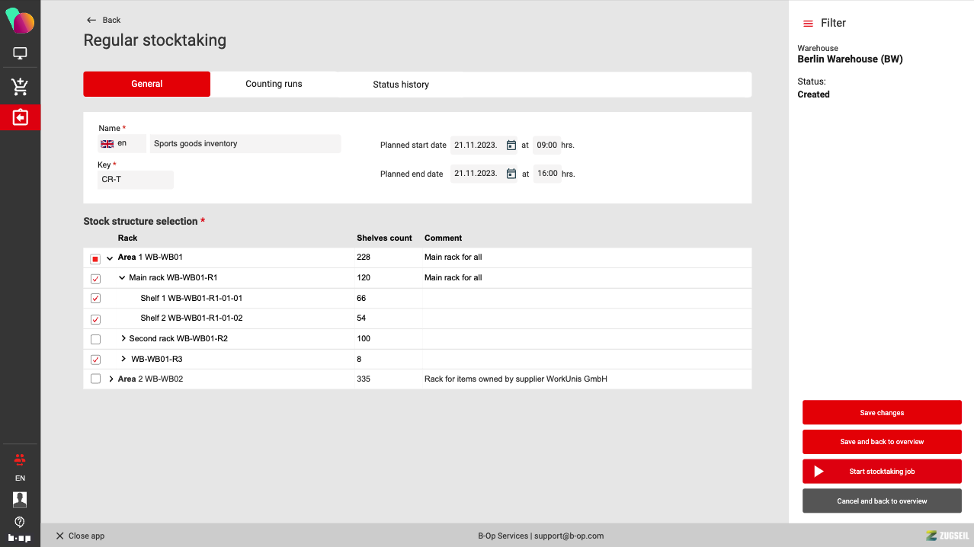
Task: Open the shopping cart sidebar icon
Action: pos(20,87)
